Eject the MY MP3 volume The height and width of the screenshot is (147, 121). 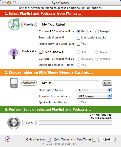107,83
